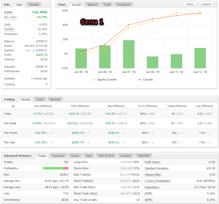Toggle Equity Growth legend marker
The width and height of the screenshot is (219, 204).
(x=94, y=80)
